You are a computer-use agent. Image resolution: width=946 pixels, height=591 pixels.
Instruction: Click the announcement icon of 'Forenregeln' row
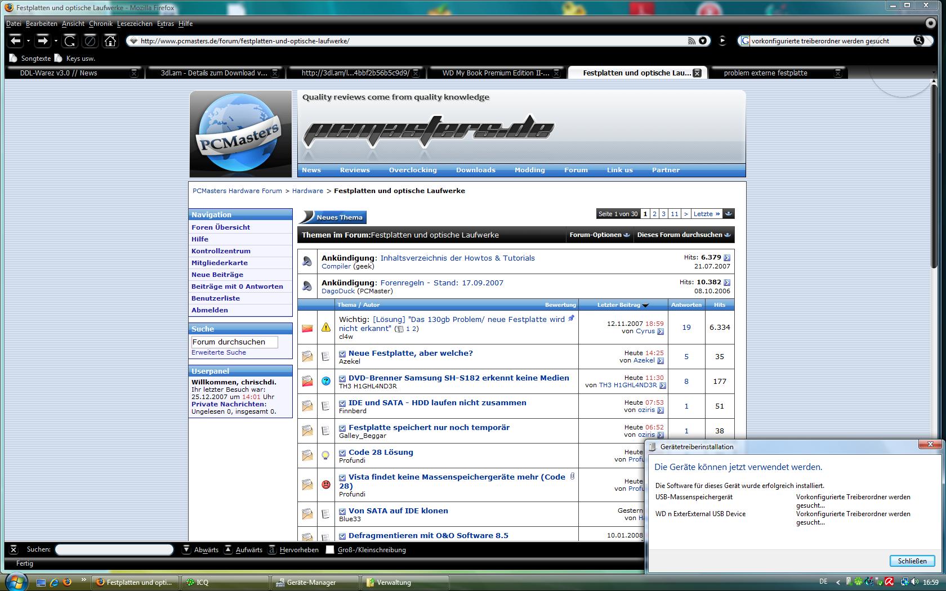[307, 286]
